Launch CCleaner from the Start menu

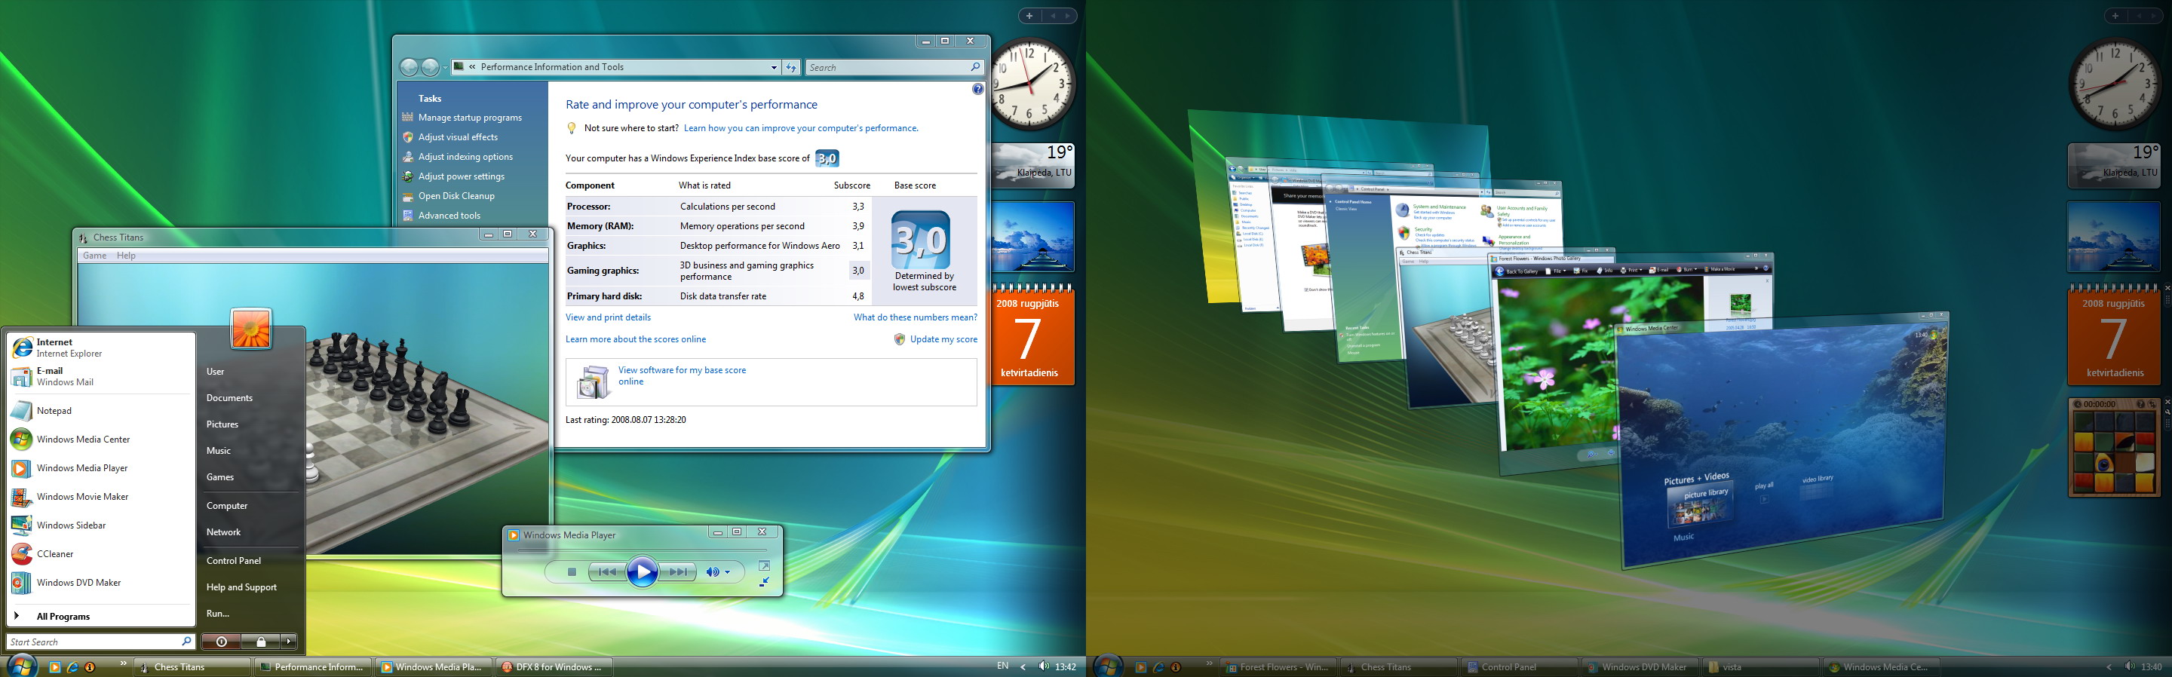click(100, 554)
